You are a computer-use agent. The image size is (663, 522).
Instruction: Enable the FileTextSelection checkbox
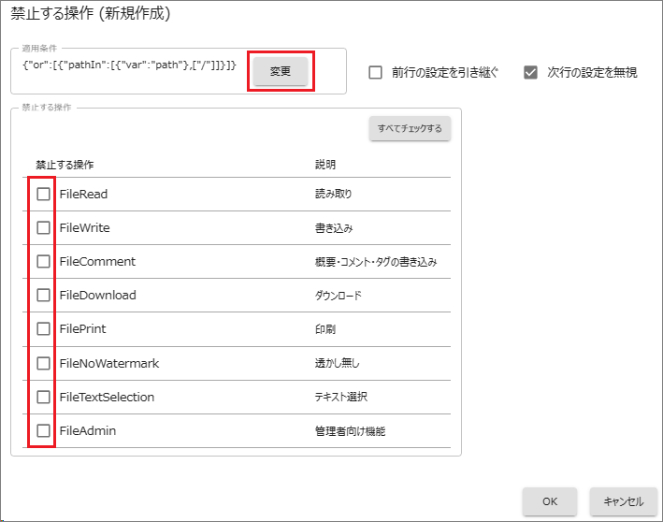click(43, 397)
